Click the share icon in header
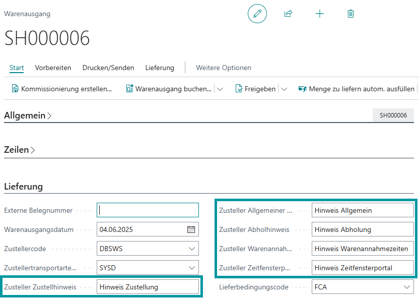 tap(288, 14)
